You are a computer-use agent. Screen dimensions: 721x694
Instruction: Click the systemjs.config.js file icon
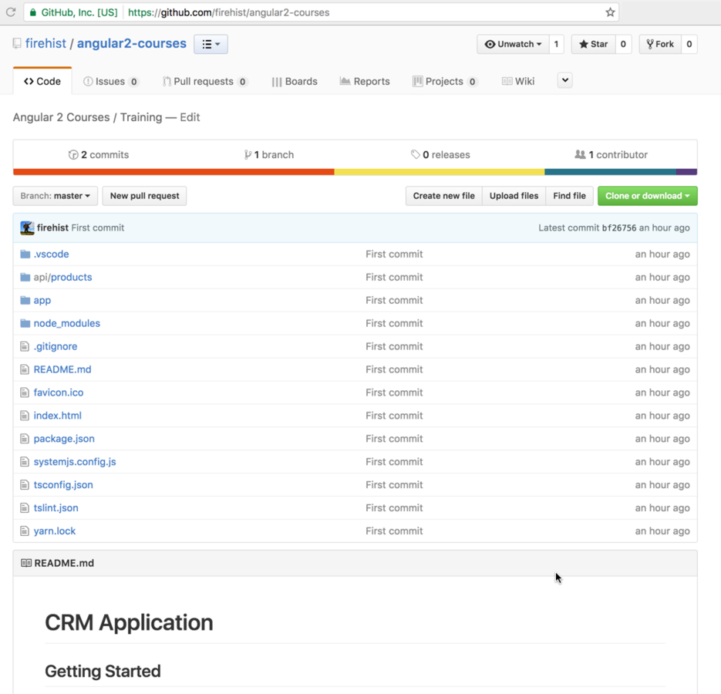click(x=25, y=461)
